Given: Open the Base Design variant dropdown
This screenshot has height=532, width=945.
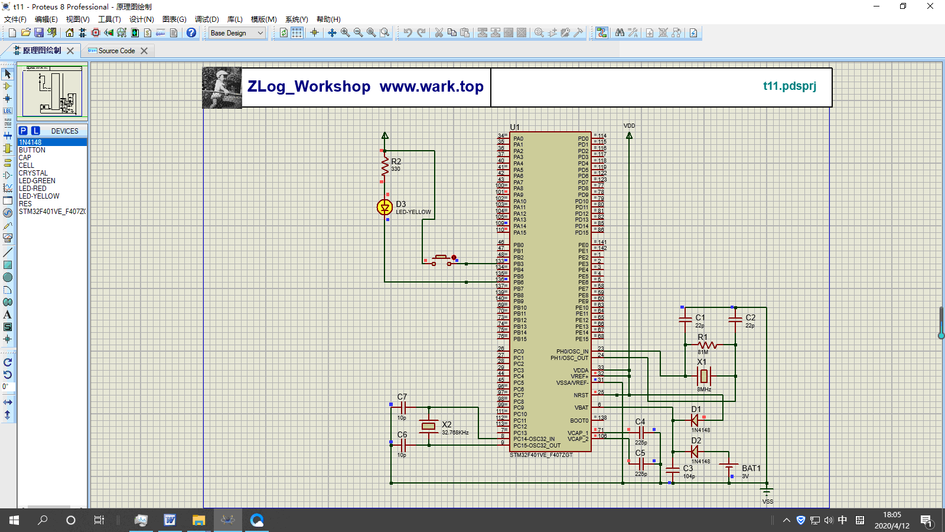Looking at the screenshot, I should pyautogui.click(x=237, y=33).
